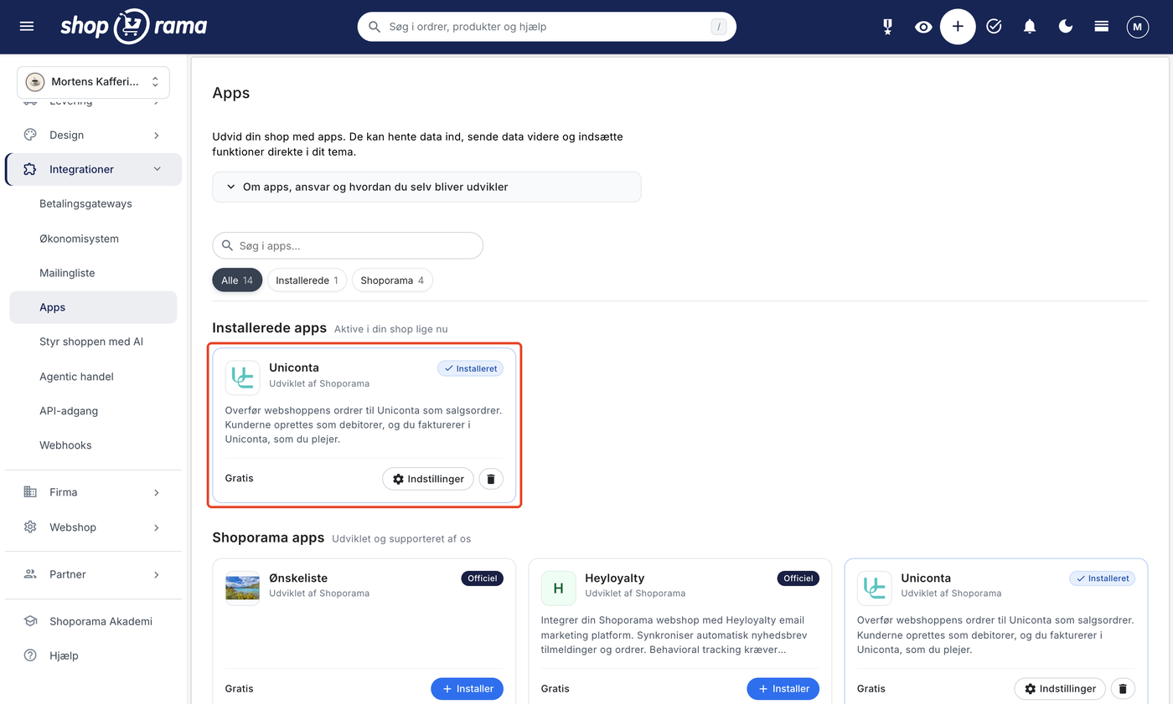Click the 'Installerede apps' heading

(269, 328)
